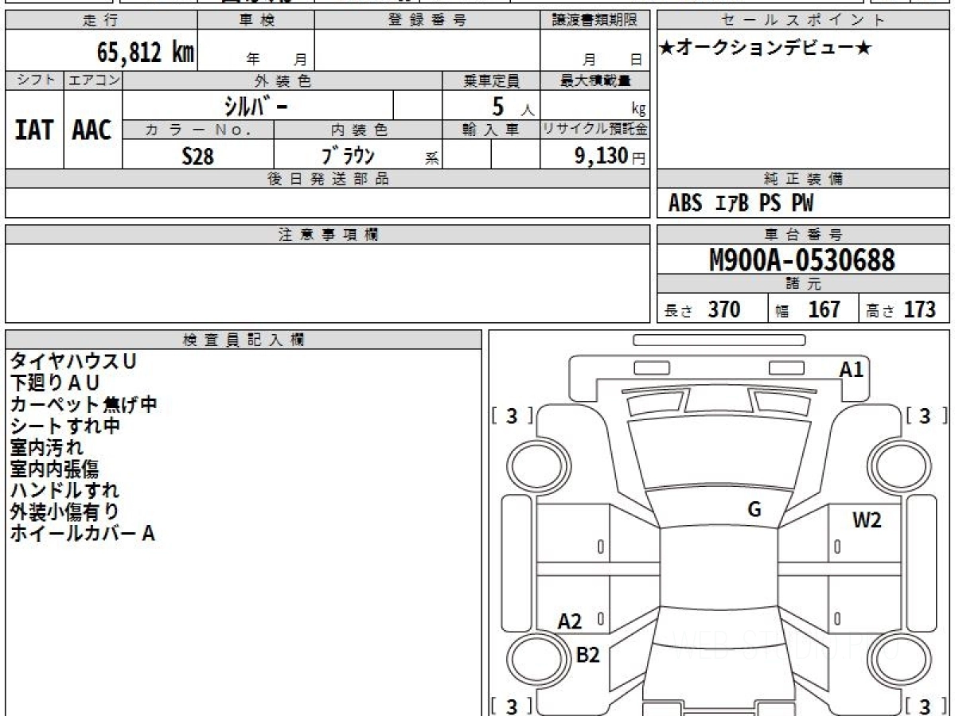The image size is (955, 716).
Task: Select the 外装小傷有り note line
Action: coord(65,512)
